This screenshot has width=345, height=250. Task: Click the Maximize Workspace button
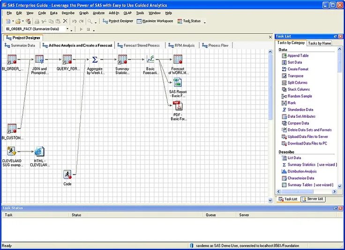tap(155, 21)
